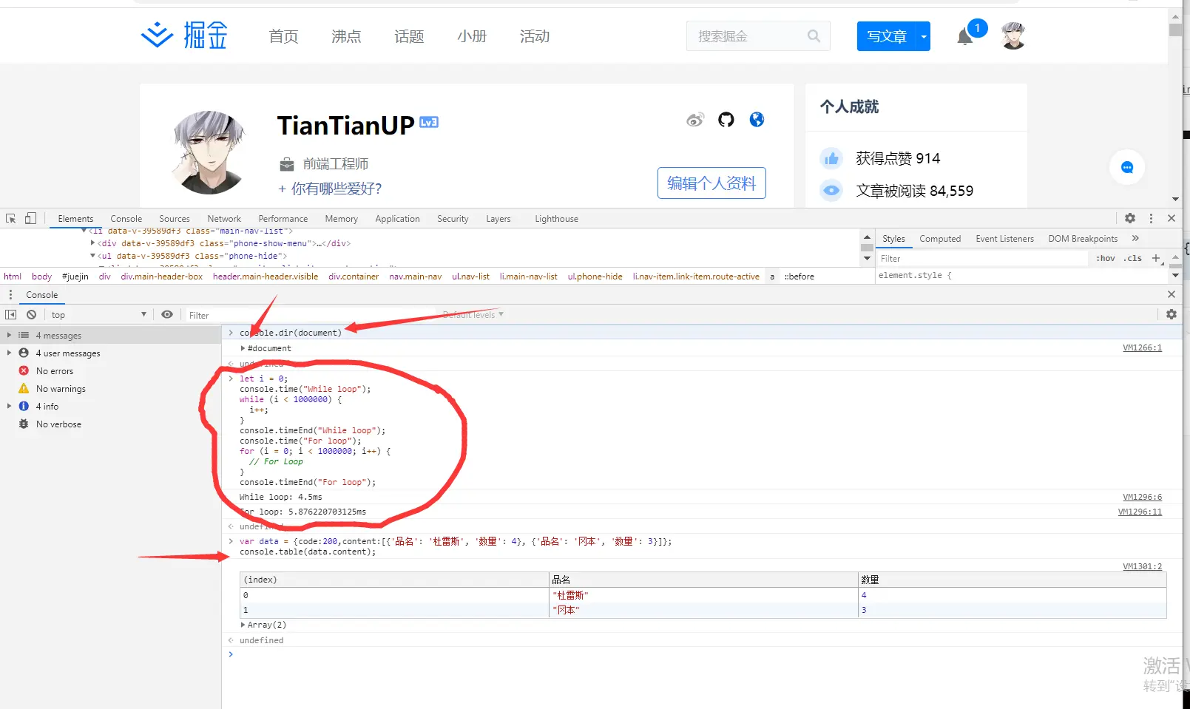Open the Default levels dropdown
1190x709 pixels.
473,315
